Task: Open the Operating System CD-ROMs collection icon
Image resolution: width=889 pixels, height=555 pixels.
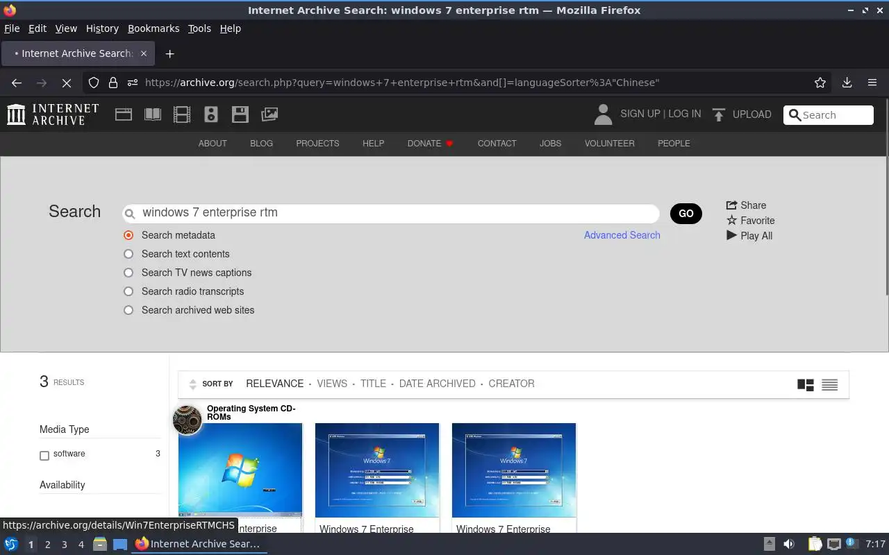Action: click(187, 420)
